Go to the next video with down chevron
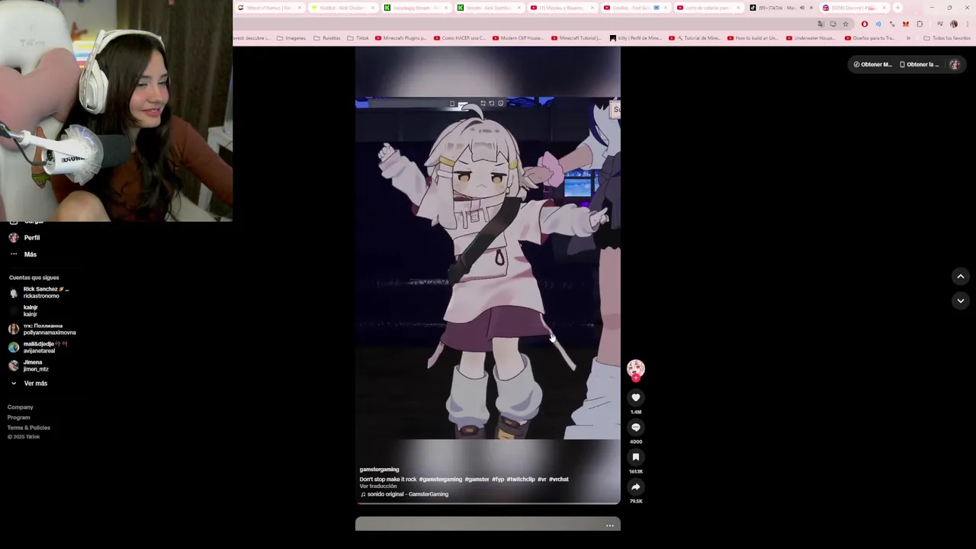 [961, 300]
